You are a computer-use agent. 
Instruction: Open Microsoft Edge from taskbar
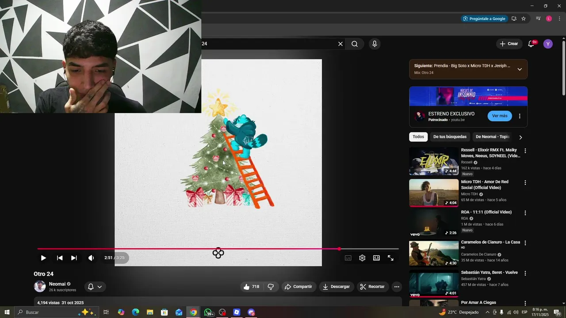(136, 312)
